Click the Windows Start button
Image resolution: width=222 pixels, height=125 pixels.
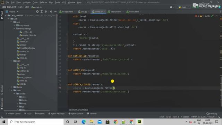click(4, 122)
